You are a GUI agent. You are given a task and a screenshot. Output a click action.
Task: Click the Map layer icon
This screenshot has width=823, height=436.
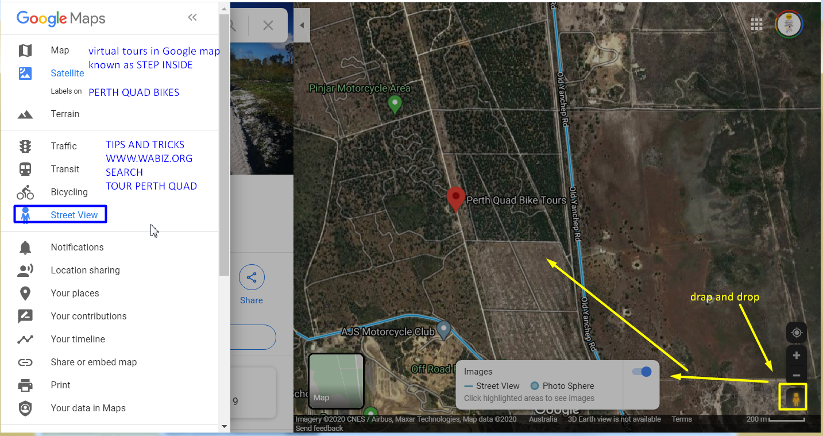tap(25, 51)
